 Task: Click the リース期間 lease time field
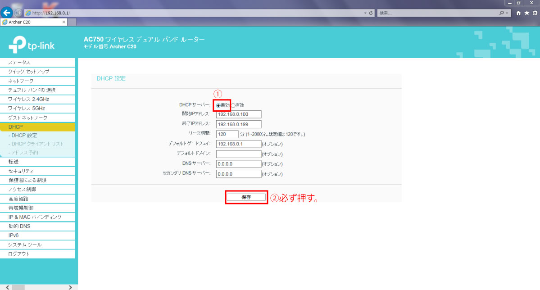[227, 134]
